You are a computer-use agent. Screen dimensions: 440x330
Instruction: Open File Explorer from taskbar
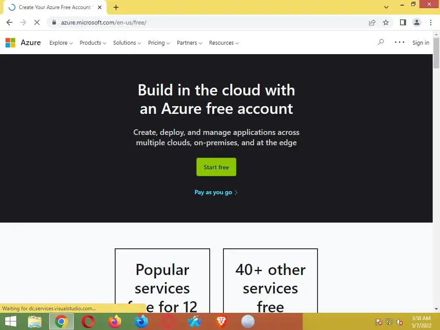35,321
